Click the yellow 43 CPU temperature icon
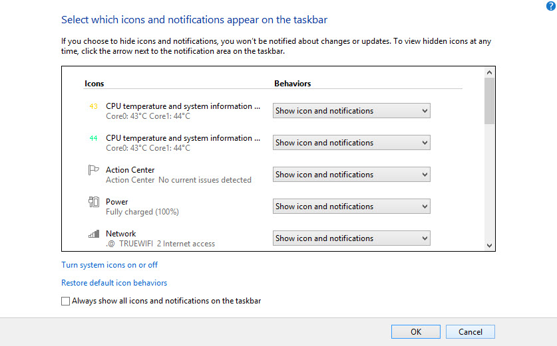The width and height of the screenshot is (557, 346). (x=93, y=106)
